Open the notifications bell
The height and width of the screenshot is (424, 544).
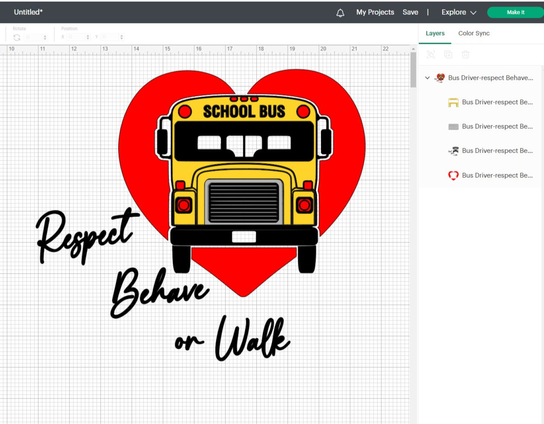(340, 12)
